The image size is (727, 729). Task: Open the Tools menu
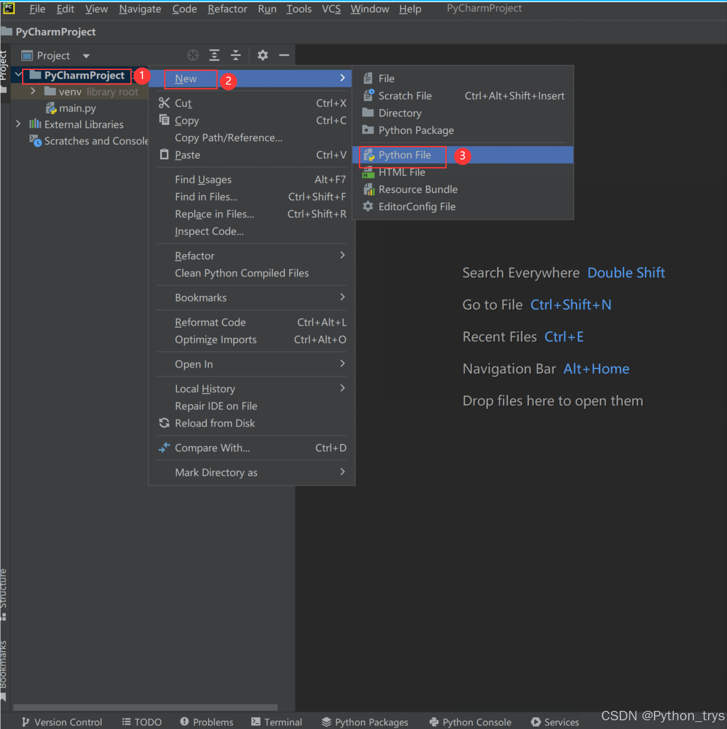pos(299,9)
